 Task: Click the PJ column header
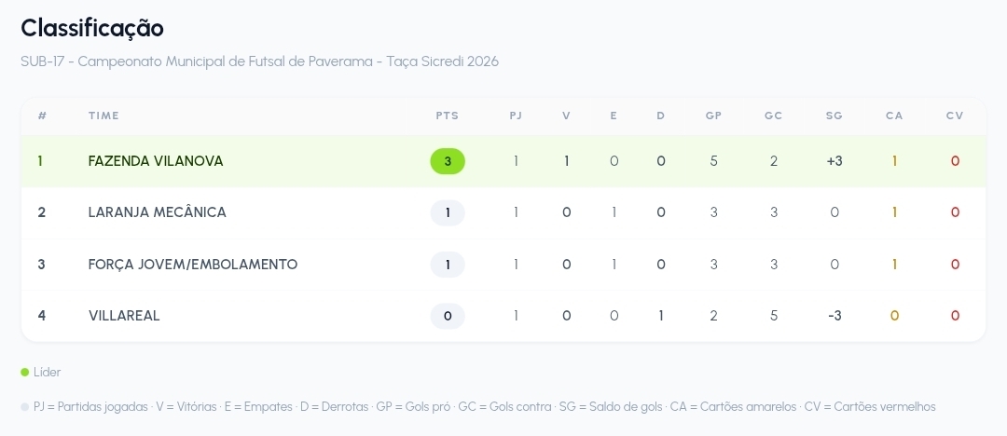(x=516, y=116)
